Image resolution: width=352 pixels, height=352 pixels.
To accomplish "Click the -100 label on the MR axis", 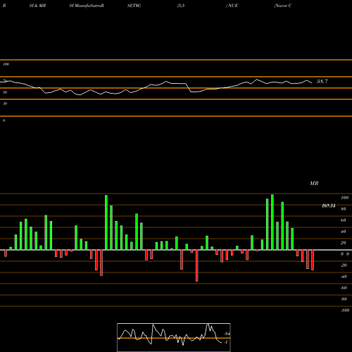I will pos(345,310).
